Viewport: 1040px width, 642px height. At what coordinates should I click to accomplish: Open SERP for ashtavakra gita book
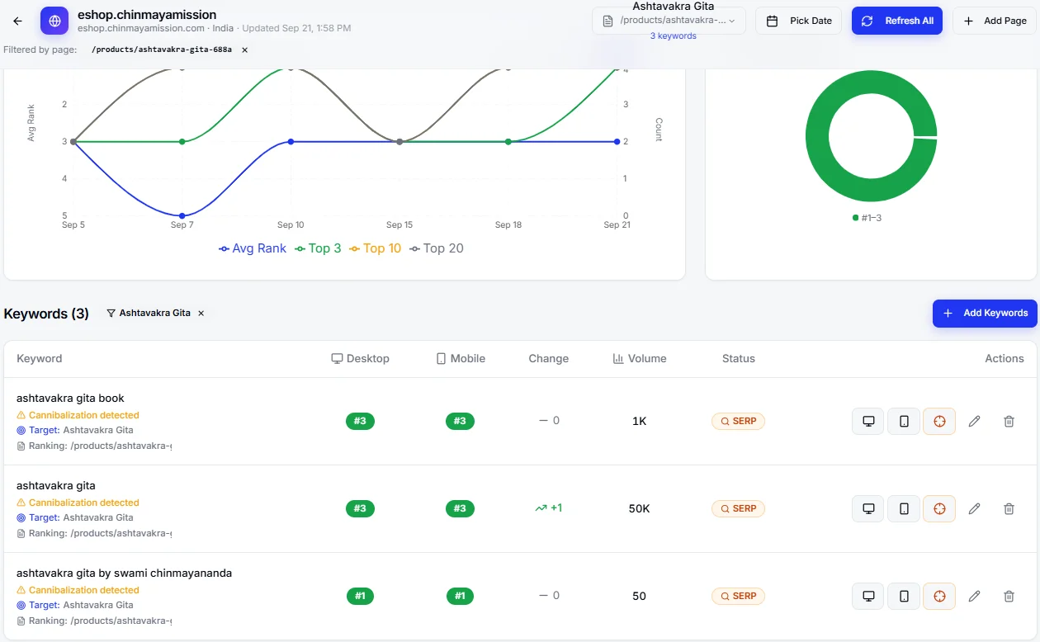pyautogui.click(x=739, y=421)
